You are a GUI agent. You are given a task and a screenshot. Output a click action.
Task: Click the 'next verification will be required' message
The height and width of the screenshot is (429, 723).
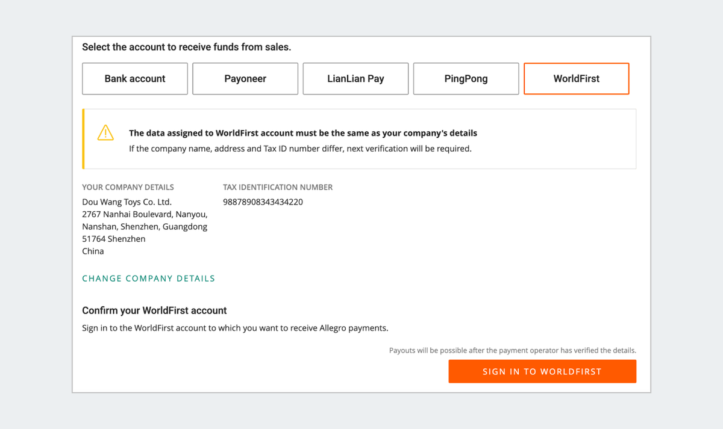300,149
